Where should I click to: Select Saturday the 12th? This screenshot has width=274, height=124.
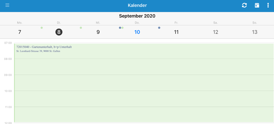tap(216, 32)
